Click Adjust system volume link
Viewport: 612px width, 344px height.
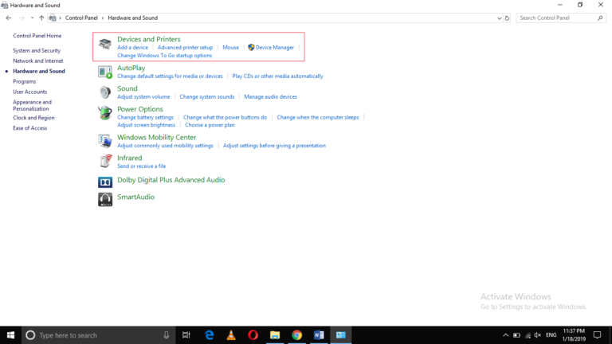click(143, 97)
